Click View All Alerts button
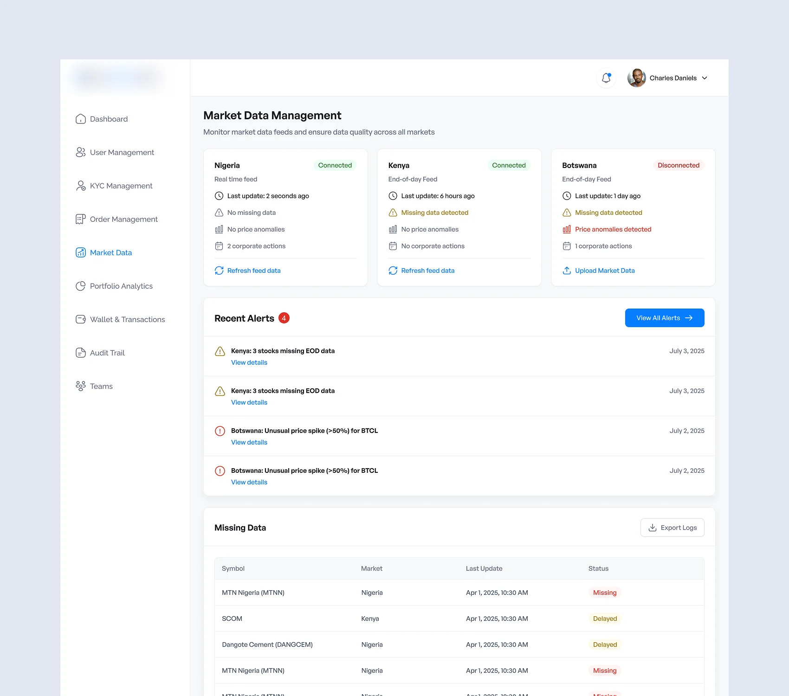The height and width of the screenshot is (696, 789). point(665,318)
